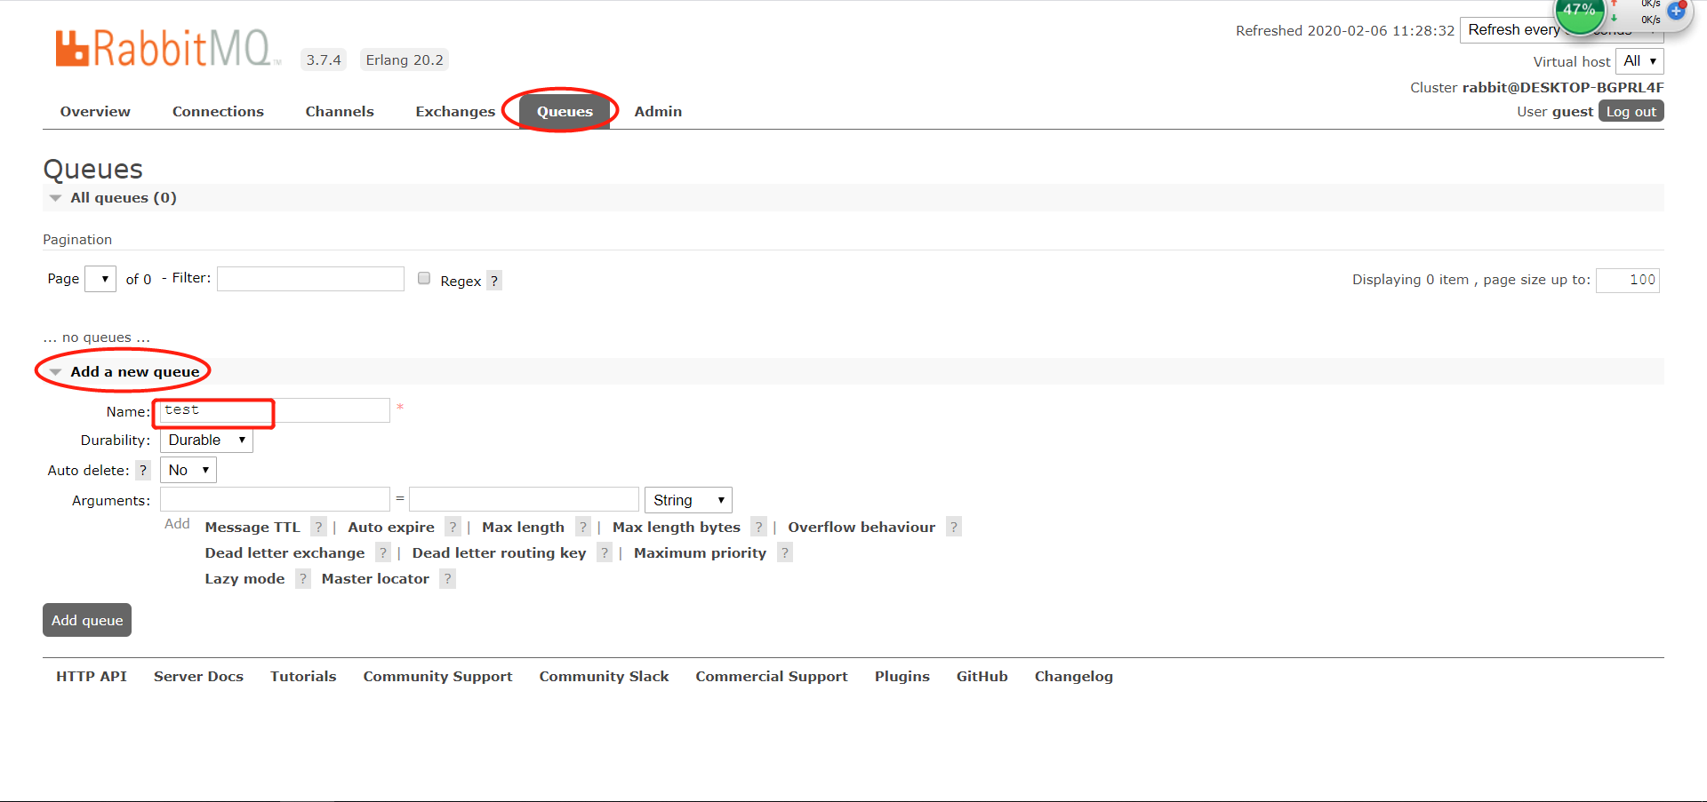Show help for Dead letter exchange
Image resolution: width=1707 pixels, height=802 pixels.
(382, 552)
